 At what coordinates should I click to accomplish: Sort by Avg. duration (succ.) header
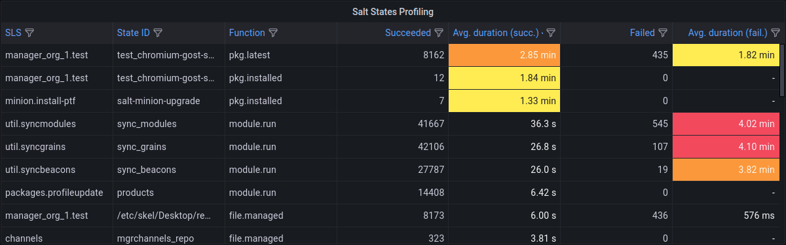point(495,32)
